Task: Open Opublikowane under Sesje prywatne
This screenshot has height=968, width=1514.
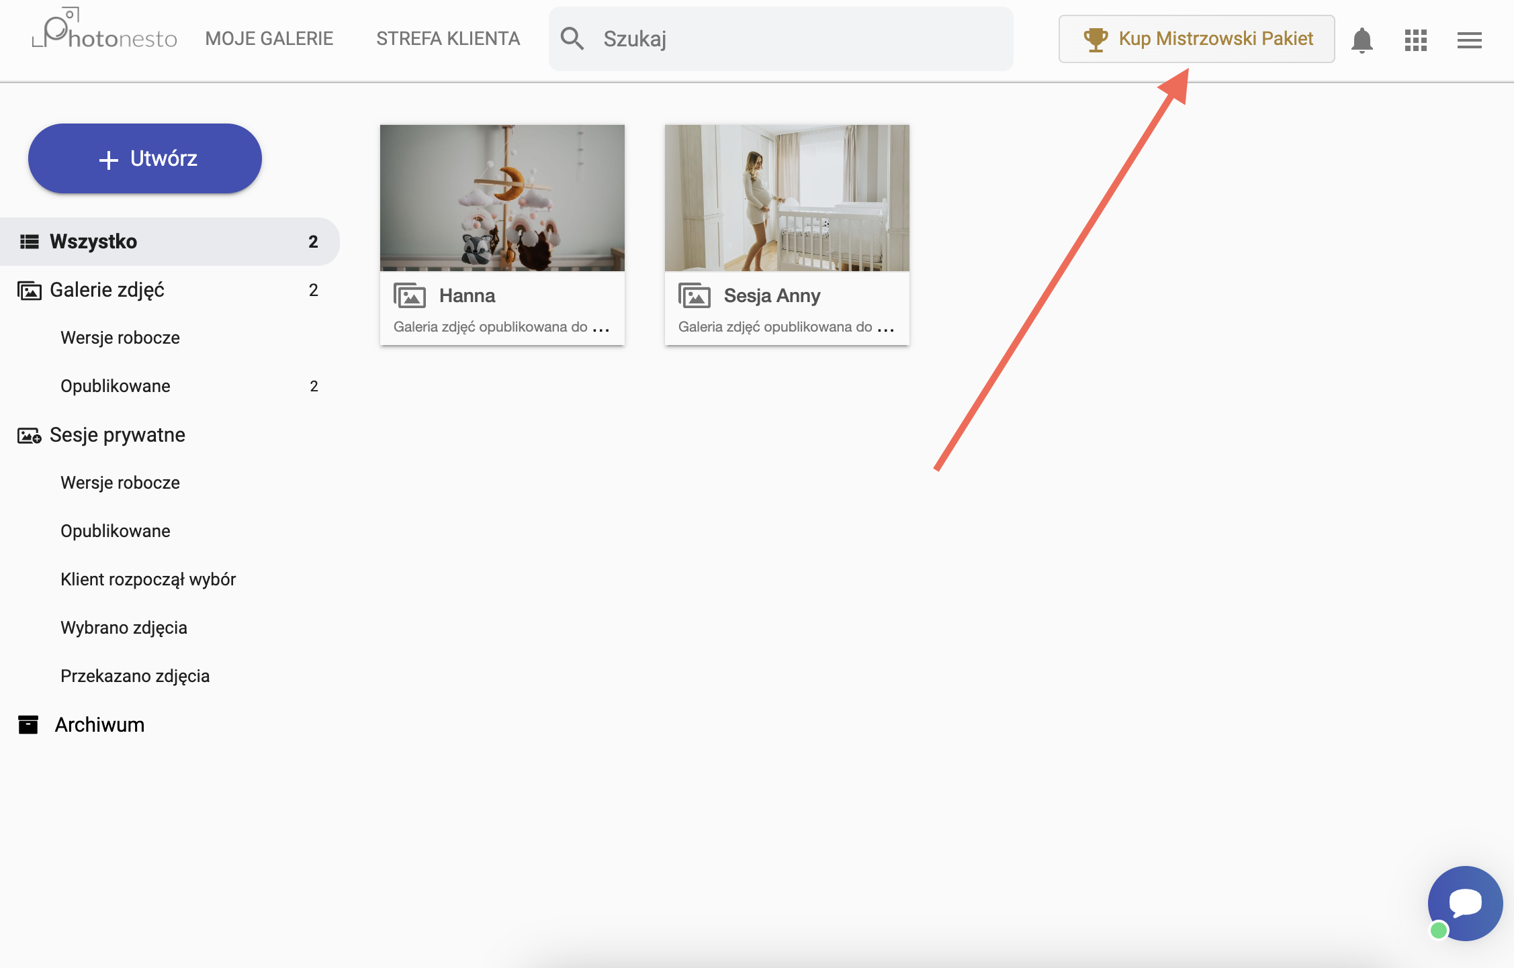Action: click(116, 531)
